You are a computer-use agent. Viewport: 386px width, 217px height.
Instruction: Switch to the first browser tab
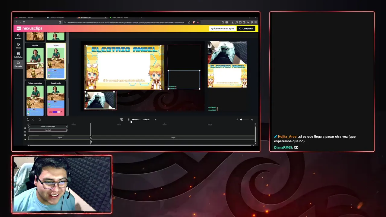[30, 17]
